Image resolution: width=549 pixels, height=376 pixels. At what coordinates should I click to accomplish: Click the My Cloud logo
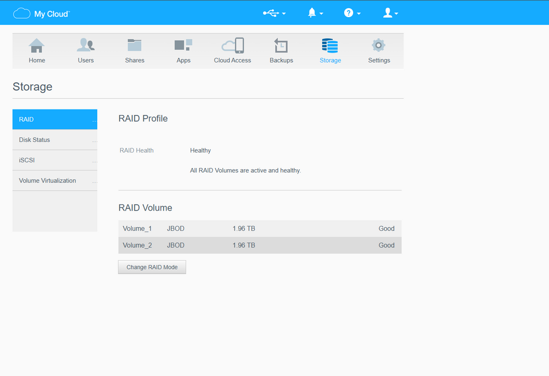point(41,13)
